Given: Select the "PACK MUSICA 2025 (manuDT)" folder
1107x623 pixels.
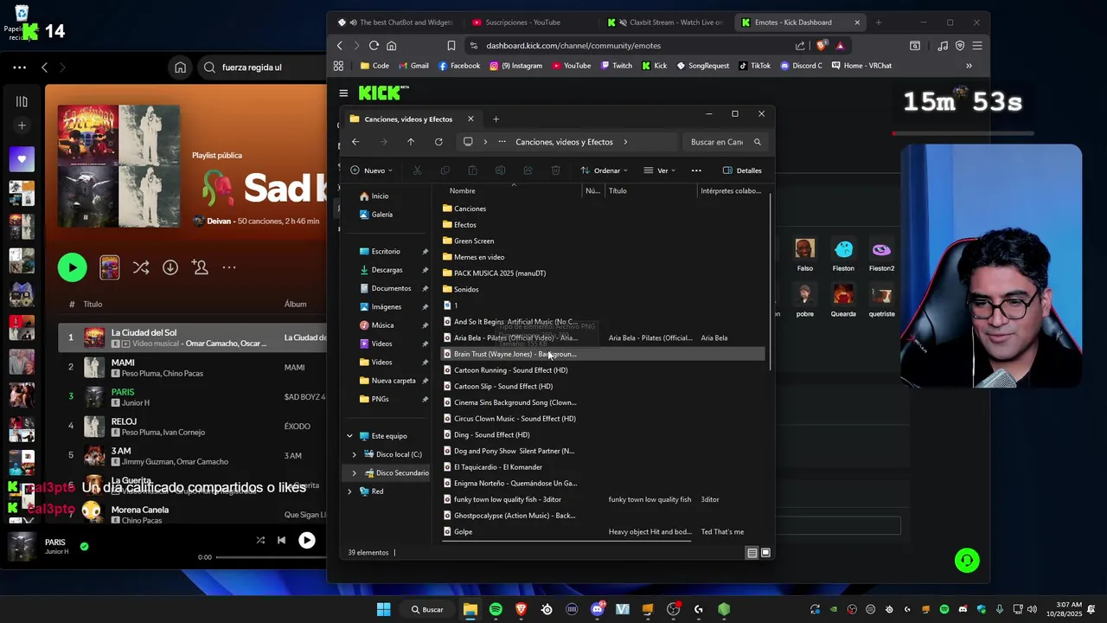Looking at the screenshot, I should pos(499,273).
